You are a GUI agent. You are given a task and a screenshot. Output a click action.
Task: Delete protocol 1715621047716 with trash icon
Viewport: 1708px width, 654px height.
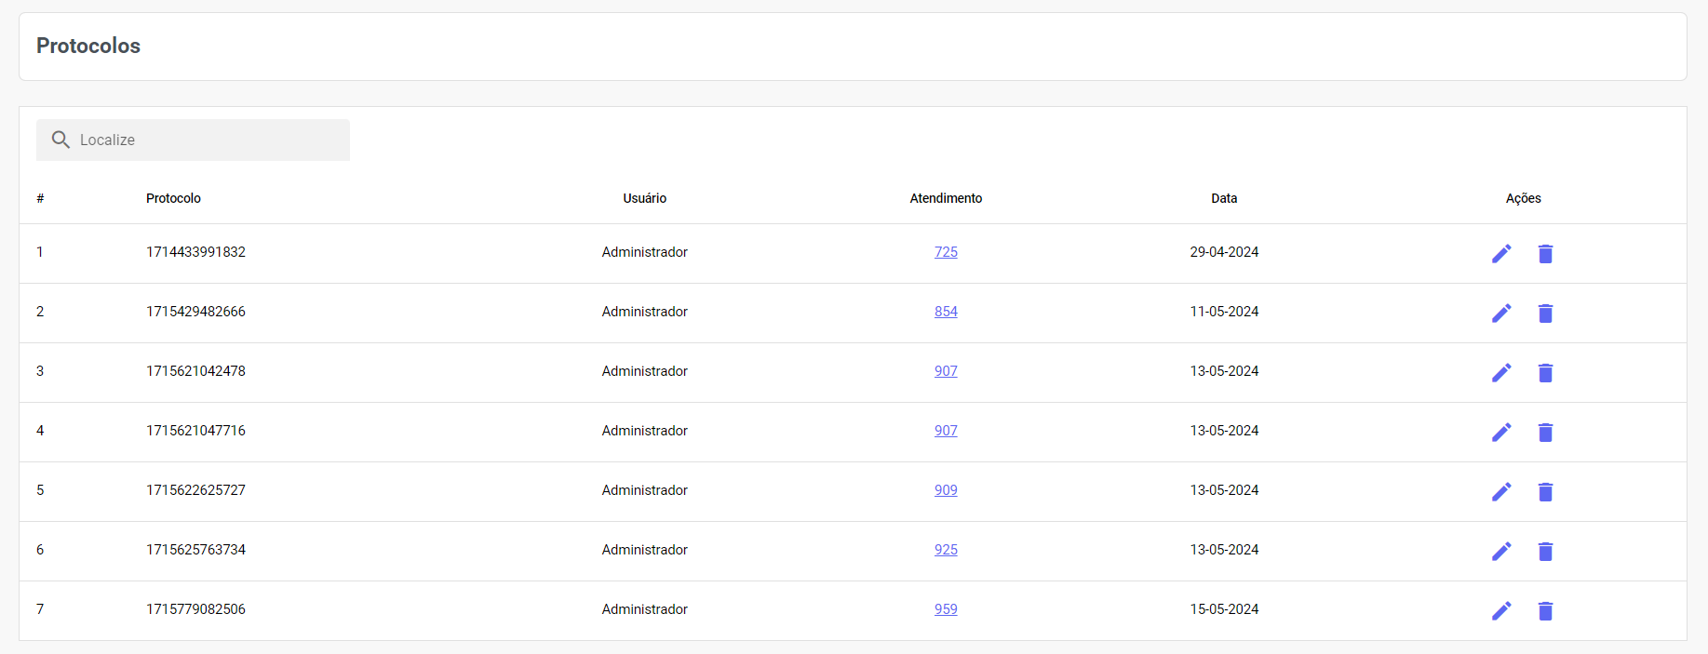(x=1545, y=433)
